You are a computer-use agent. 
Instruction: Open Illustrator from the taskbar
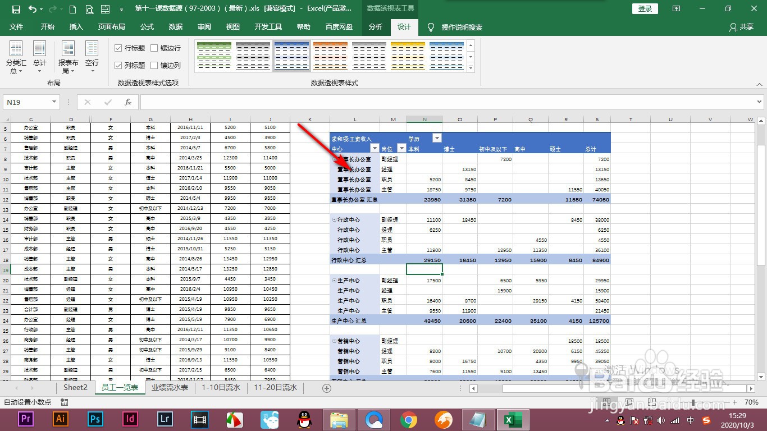tap(61, 419)
